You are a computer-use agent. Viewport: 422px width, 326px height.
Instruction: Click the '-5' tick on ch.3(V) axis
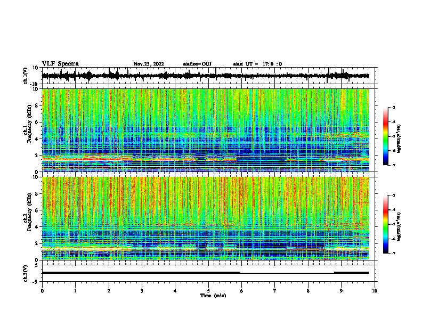point(36,282)
